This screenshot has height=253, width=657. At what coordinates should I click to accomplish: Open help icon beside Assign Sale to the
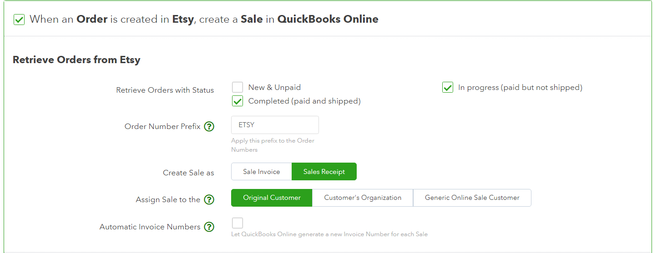click(x=209, y=199)
